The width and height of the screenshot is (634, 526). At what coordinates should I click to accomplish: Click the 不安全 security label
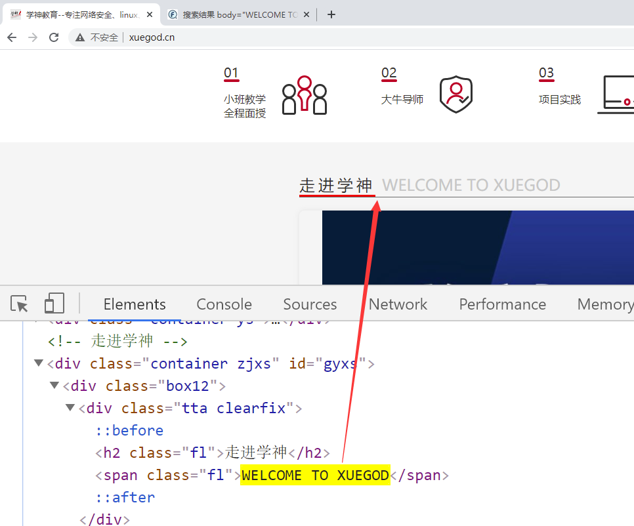click(104, 37)
